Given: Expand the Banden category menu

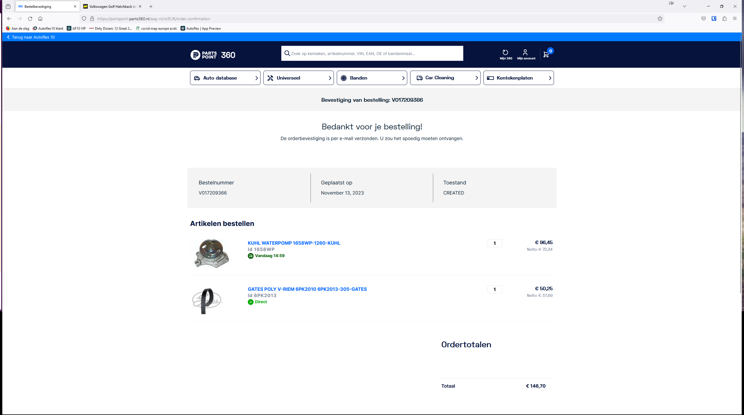Looking at the screenshot, I should [x=372, y=78].
